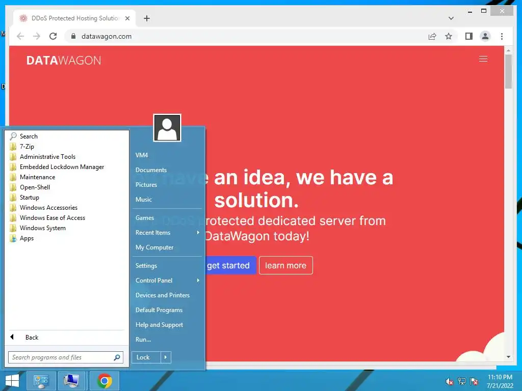Click the padlock site info icon
The width and height of the screenshot is (522, 391).
(x=73, y=36)
